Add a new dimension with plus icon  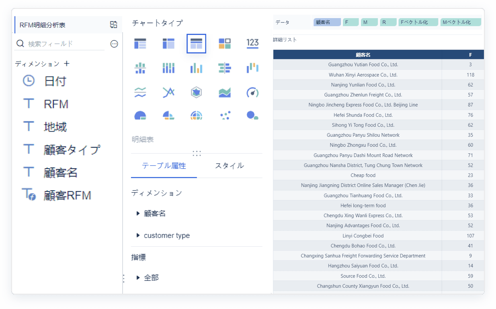(x=67, y=64)
